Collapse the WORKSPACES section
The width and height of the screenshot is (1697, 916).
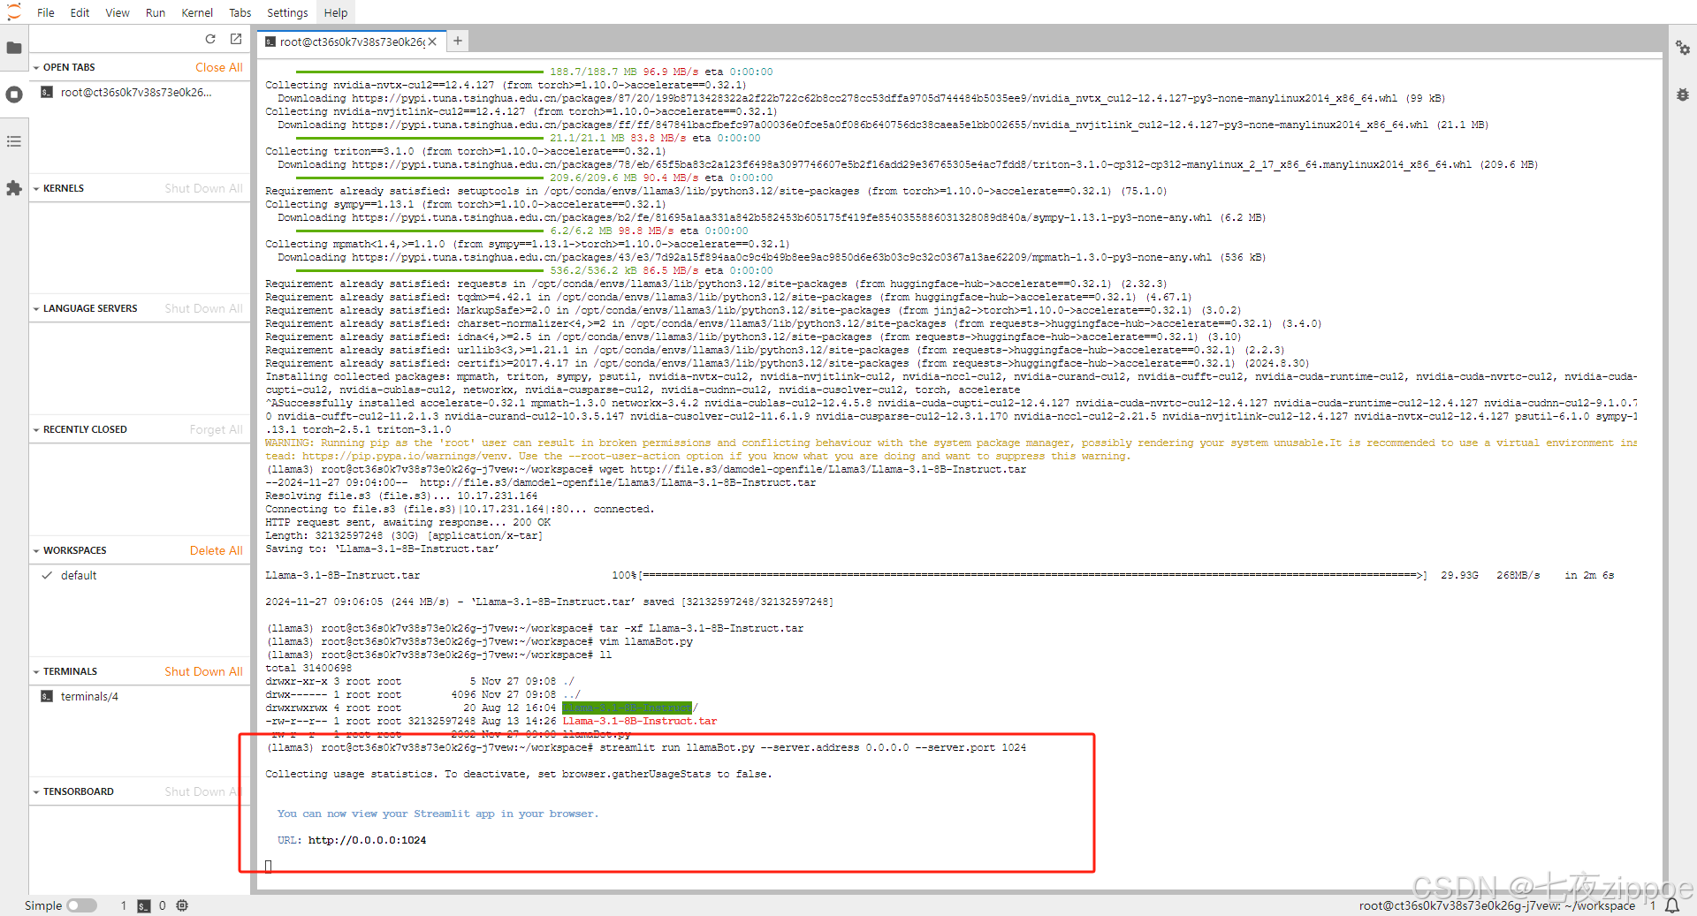(36, 550)
